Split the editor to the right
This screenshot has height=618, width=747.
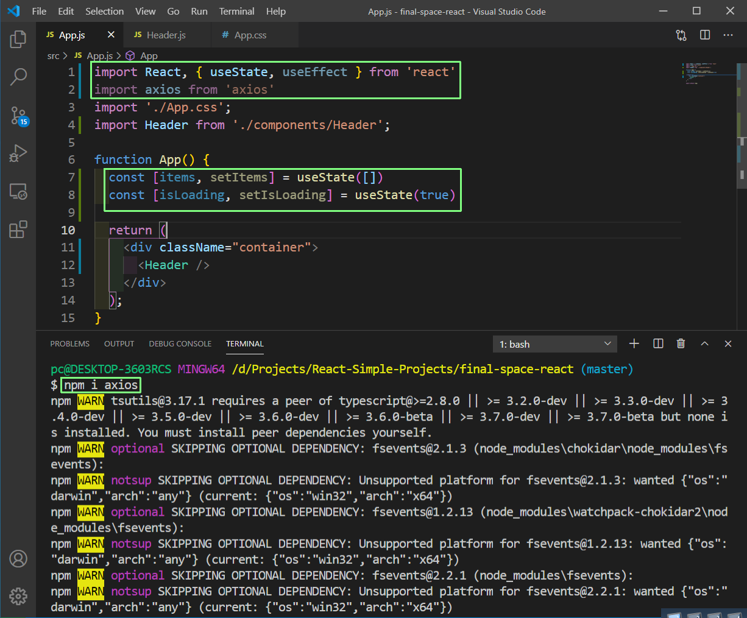704,35
